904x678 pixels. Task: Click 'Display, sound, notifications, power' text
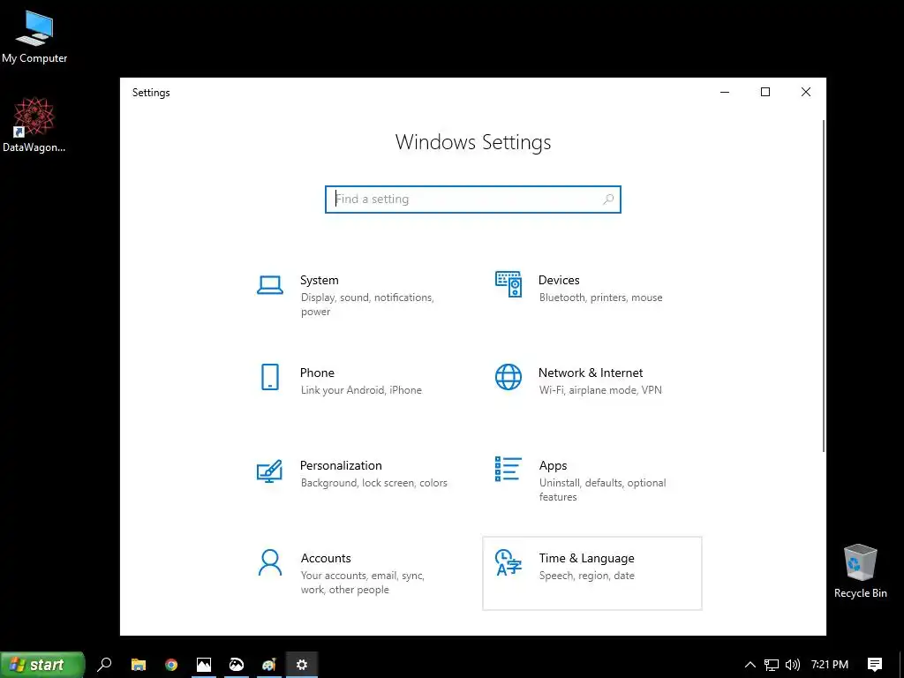coord(367,305)
